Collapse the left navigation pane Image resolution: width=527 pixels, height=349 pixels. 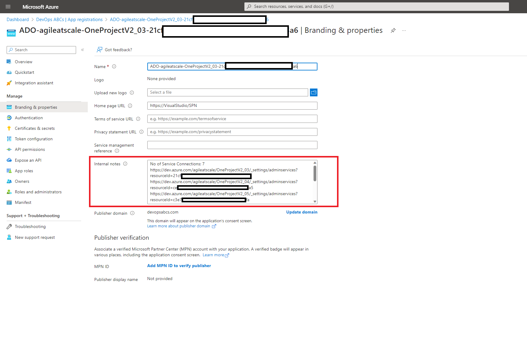click(x=82, y=50)
